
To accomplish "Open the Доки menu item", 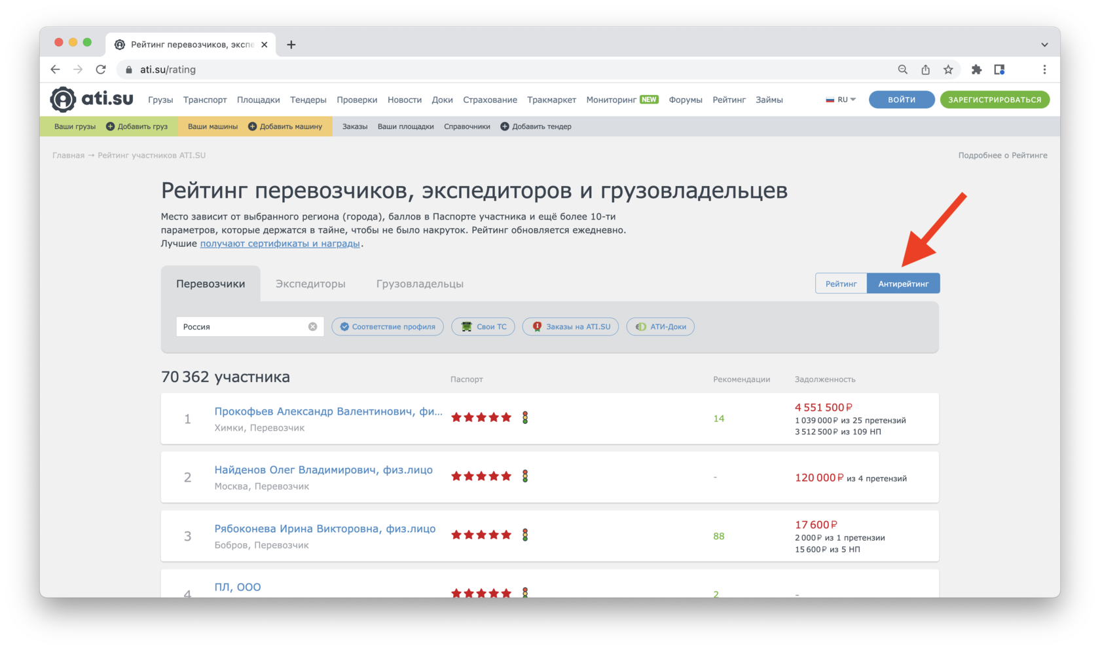I will click(443, 100).
